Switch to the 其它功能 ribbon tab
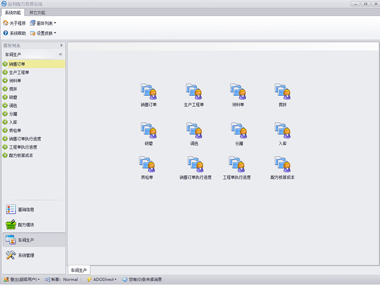 tap(38, 12)
